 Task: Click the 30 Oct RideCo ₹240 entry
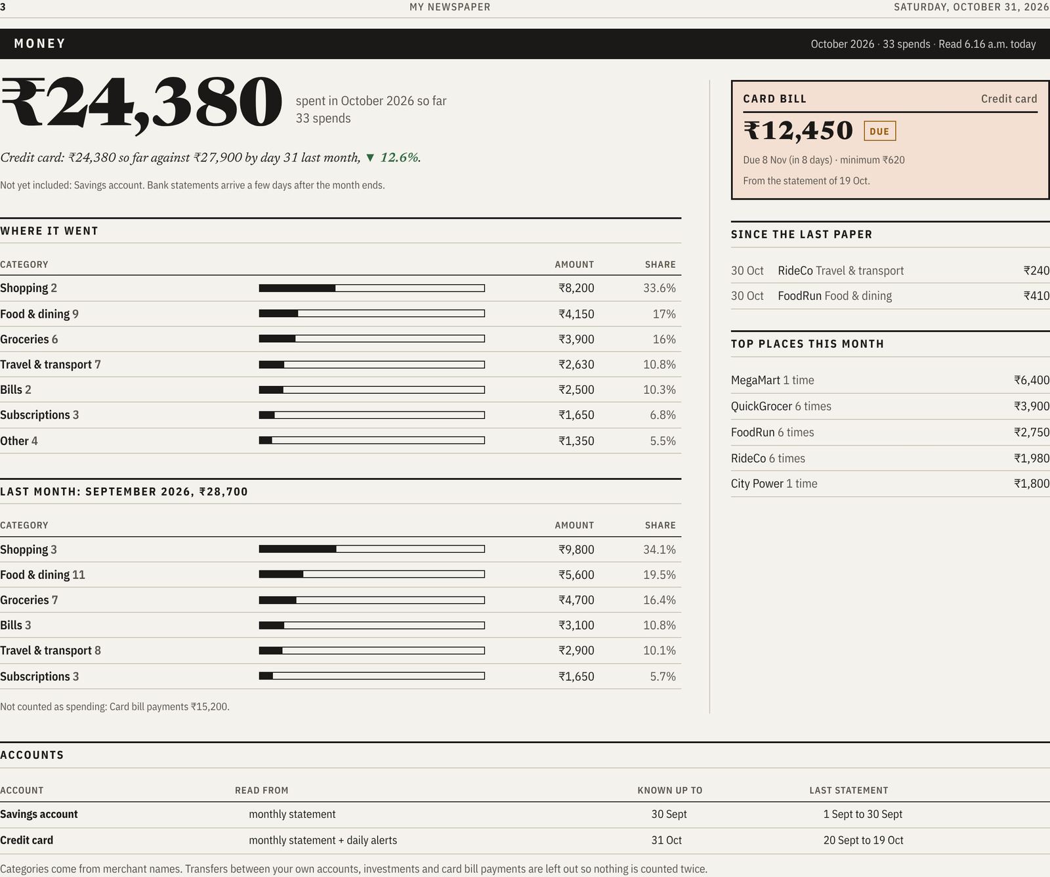pos(891,270)
